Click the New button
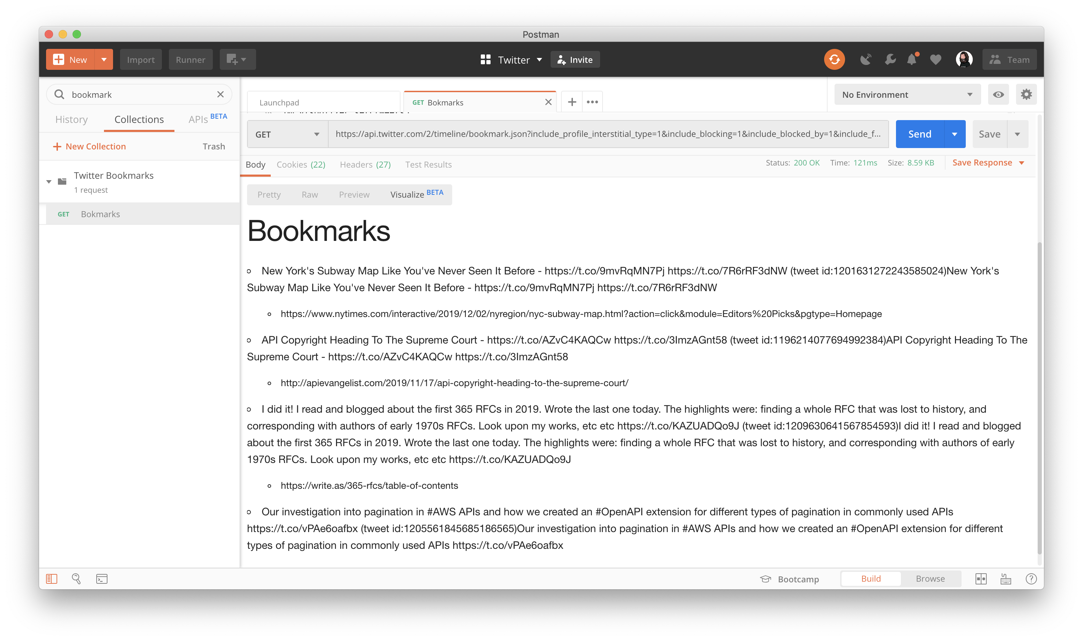 point(70,60)
